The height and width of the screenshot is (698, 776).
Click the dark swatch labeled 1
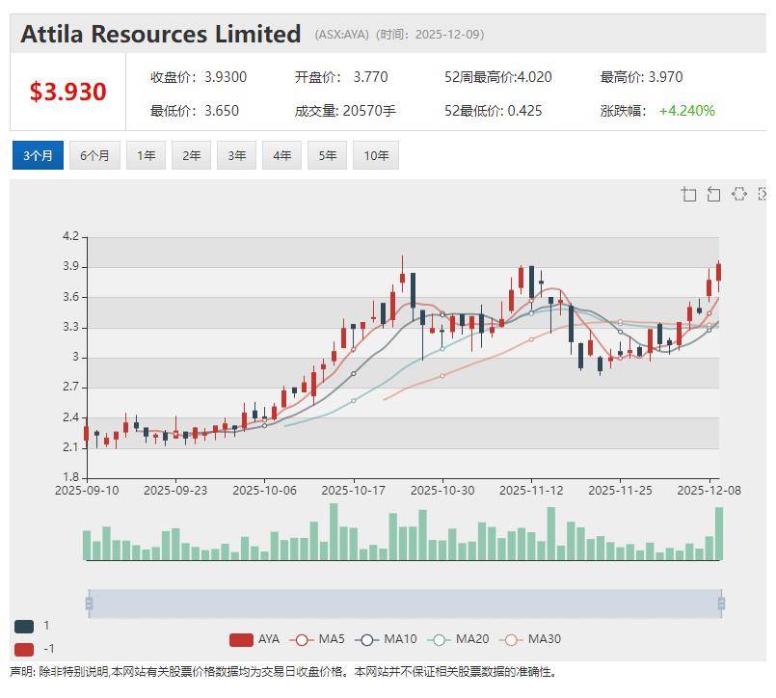click(24, 626)
